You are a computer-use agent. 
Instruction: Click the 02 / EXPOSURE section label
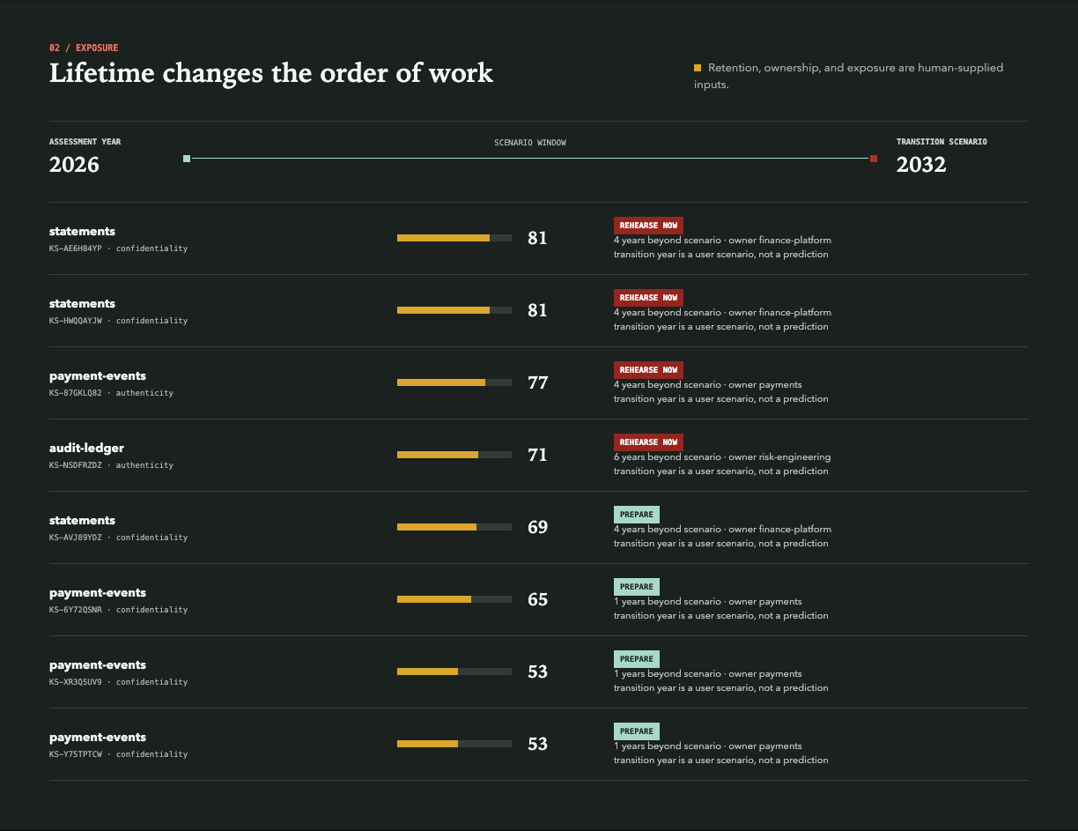84,48
